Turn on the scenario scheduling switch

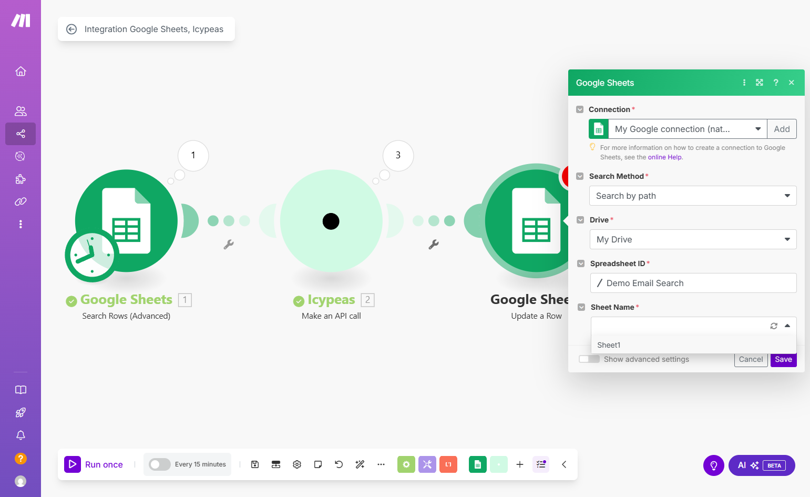pos(160,464)
